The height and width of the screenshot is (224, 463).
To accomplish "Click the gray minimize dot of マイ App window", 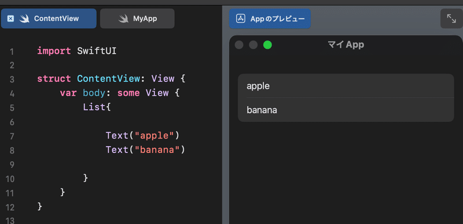I will pyautogui.click(x=253, y=45).
